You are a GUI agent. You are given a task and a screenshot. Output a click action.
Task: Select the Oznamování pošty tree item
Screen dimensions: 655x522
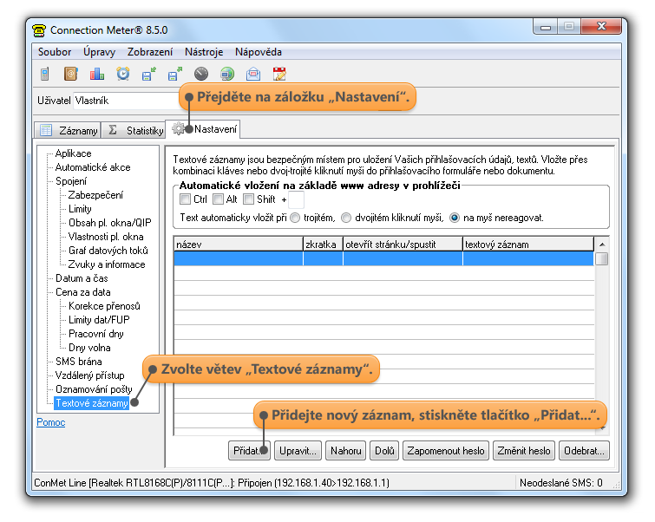click(x=94, y=389)
